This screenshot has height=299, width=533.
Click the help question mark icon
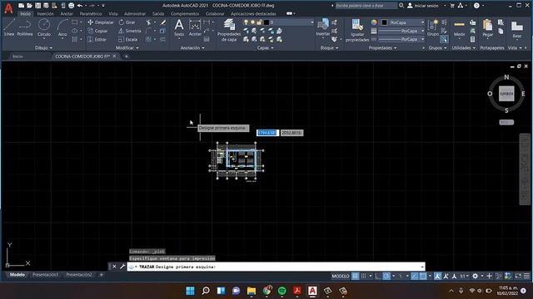[476, 6]
